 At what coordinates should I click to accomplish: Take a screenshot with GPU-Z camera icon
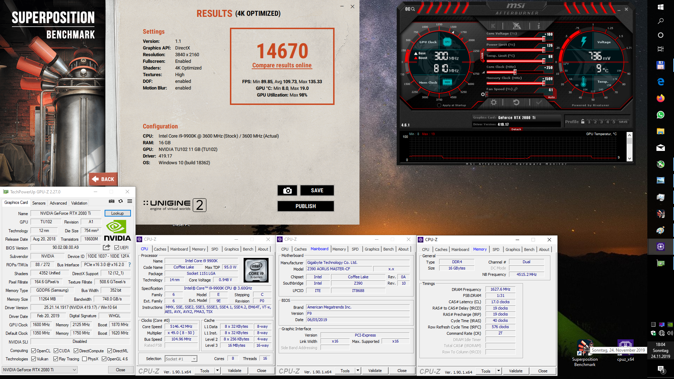pos(112,201)
